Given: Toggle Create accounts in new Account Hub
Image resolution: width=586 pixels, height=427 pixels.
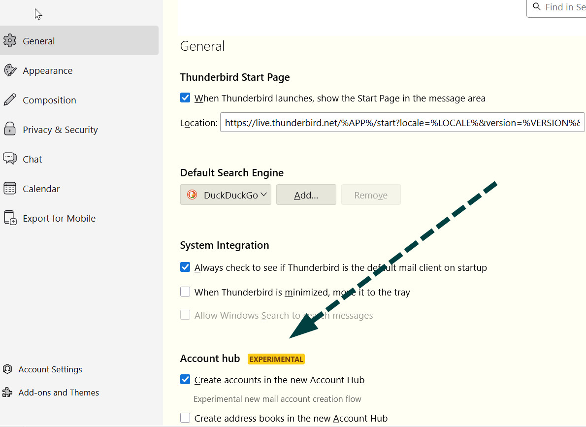Looking at the screenshot, I should 185,380.
